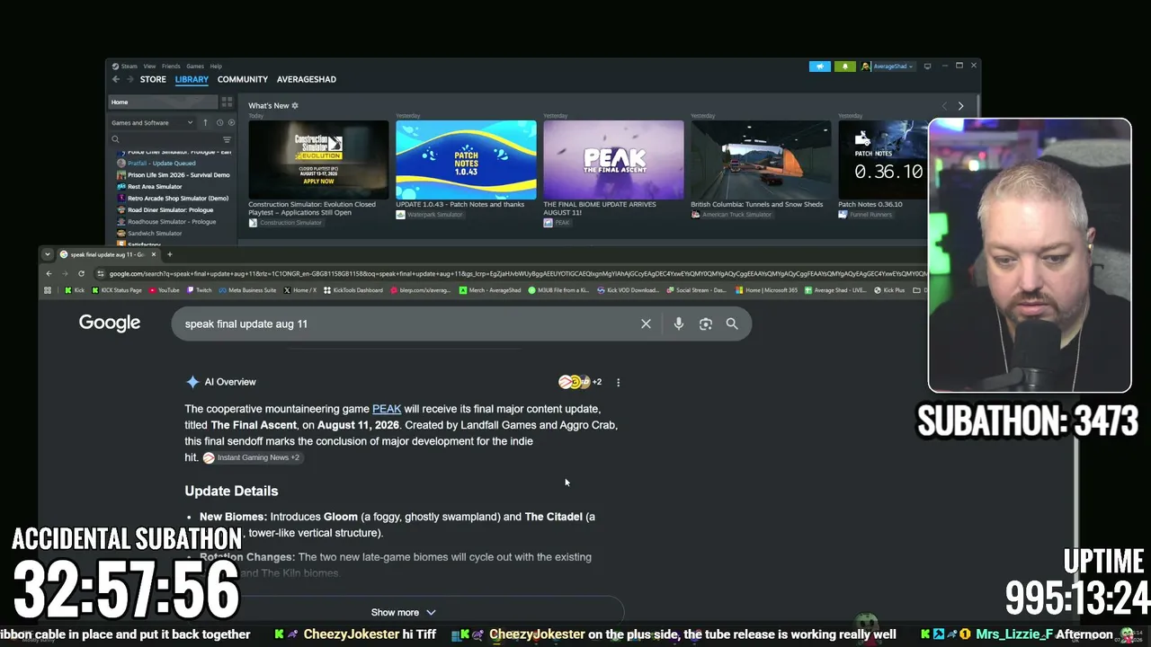Viewport: 1151px width, 647px height.
Task: Open the Meta Business Suite bookmark
Action: point(247,290)
